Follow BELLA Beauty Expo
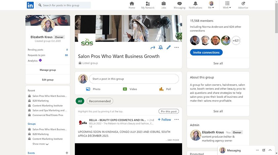 (x=164, y=120)
